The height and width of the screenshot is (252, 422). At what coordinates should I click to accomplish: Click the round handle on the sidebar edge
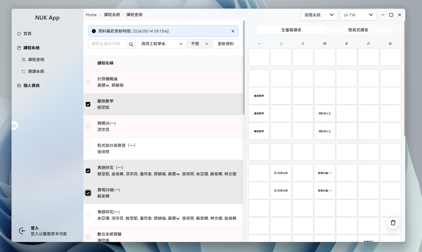pyautogui.click(x=14, y=126)
